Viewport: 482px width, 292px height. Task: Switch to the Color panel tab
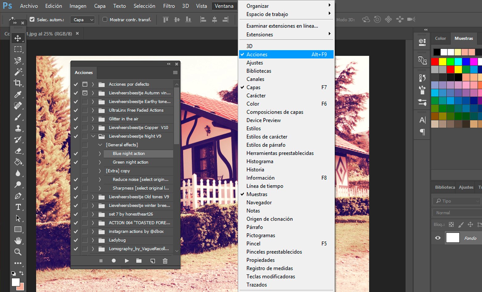440,38
